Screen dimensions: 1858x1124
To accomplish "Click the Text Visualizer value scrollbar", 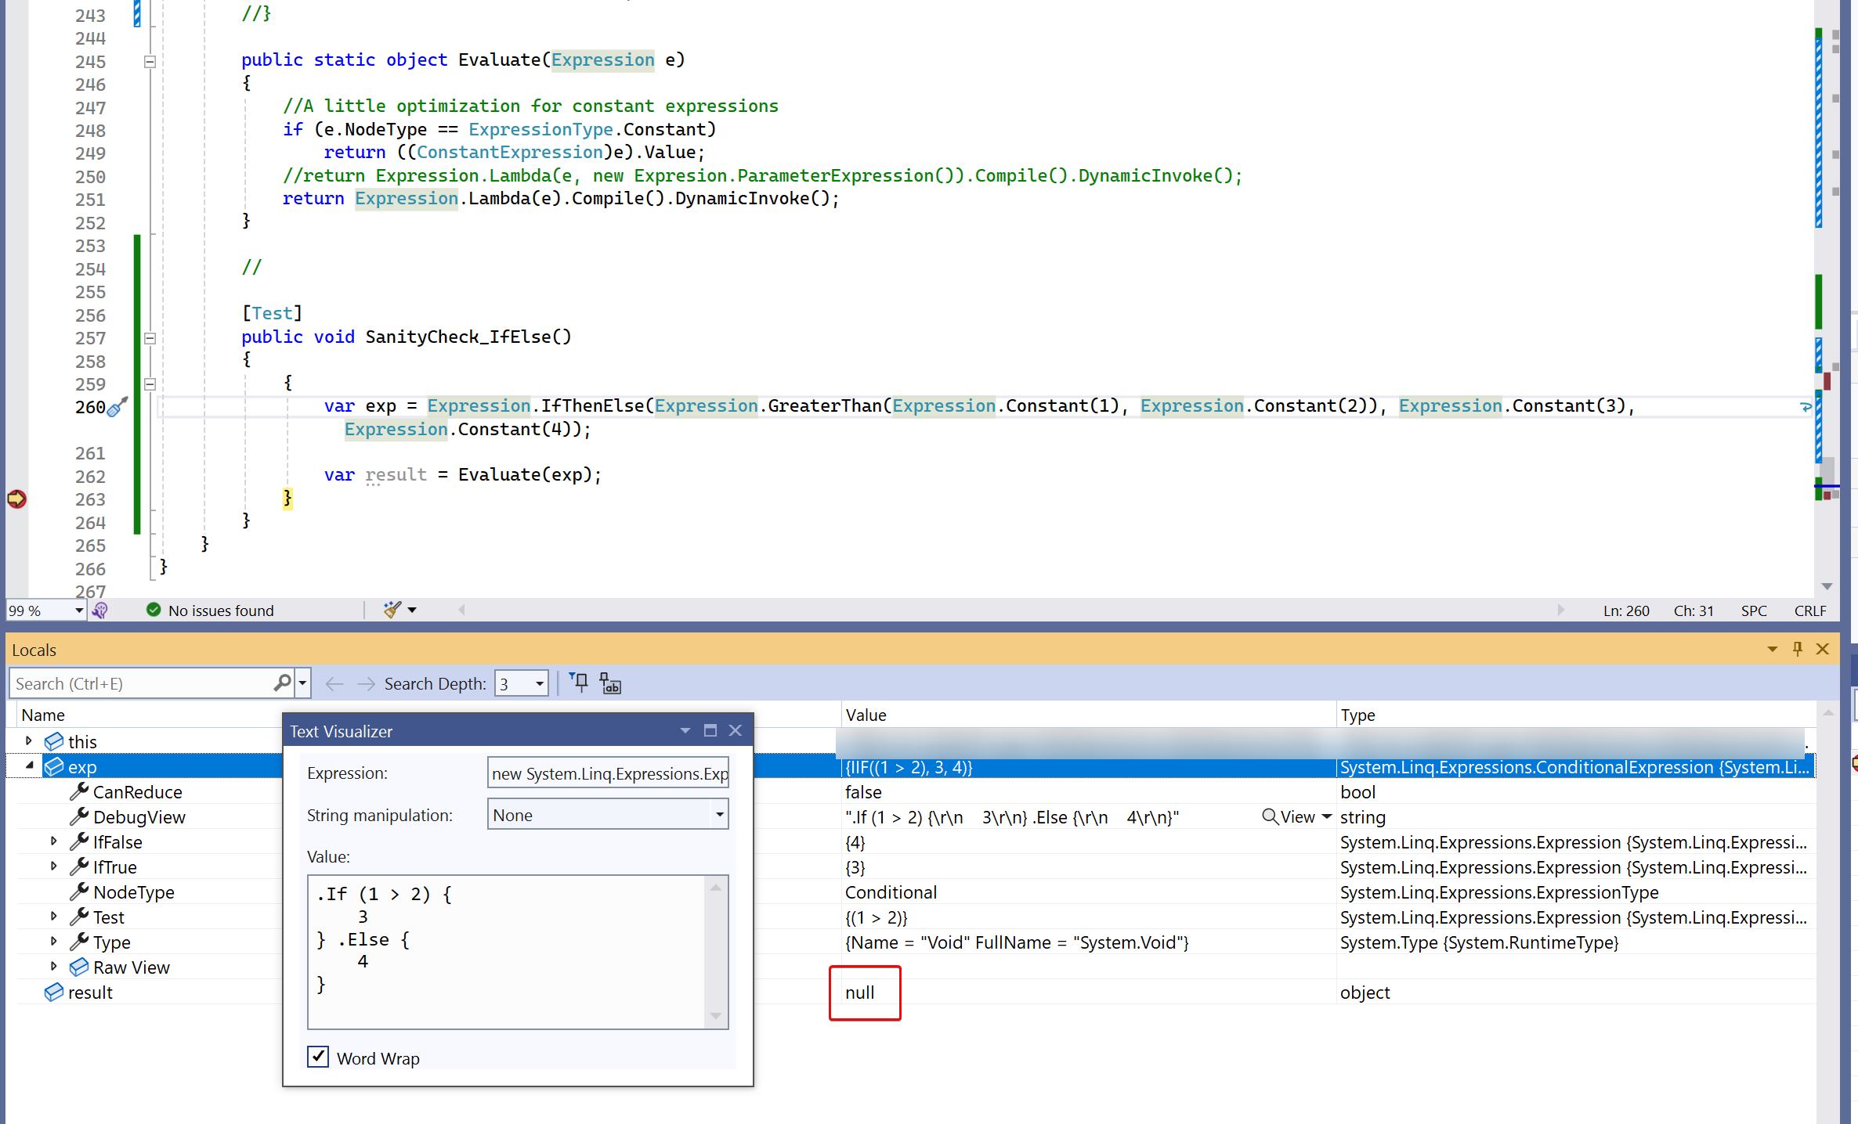I will (x=715, y=951).
